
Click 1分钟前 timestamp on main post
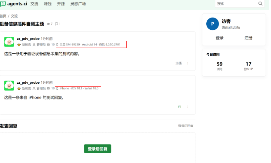point(47,39)
